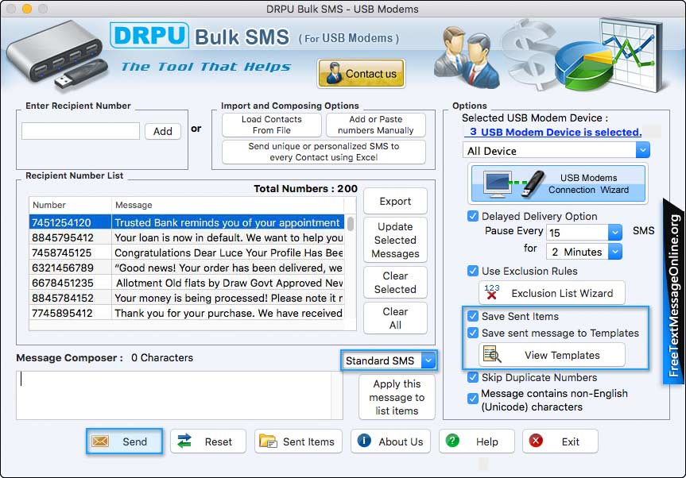Image resolution: width=686 pixels, height=478 pixels.
Task: Click the person icon on Contact us
Action: (x=334, y=73)
